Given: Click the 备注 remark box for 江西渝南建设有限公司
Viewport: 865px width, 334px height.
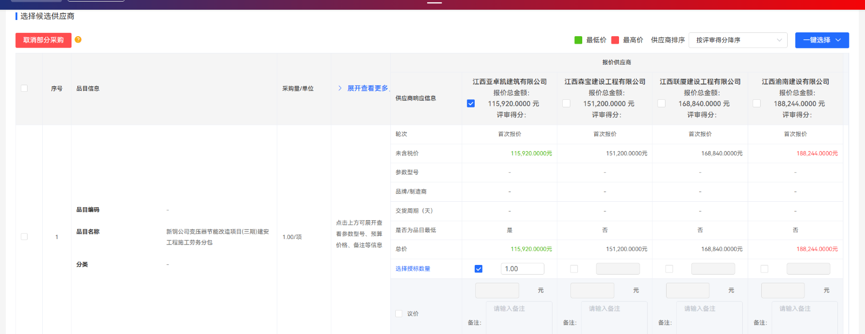Looking at the screenshot, I should [804, 317].
